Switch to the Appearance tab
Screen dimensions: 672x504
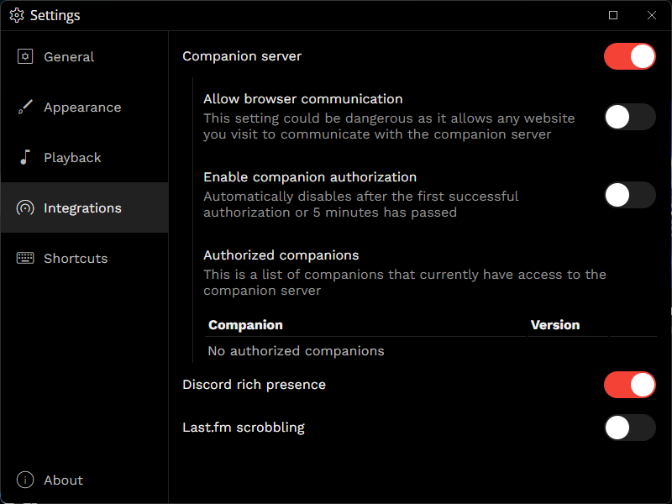(82, 108)
